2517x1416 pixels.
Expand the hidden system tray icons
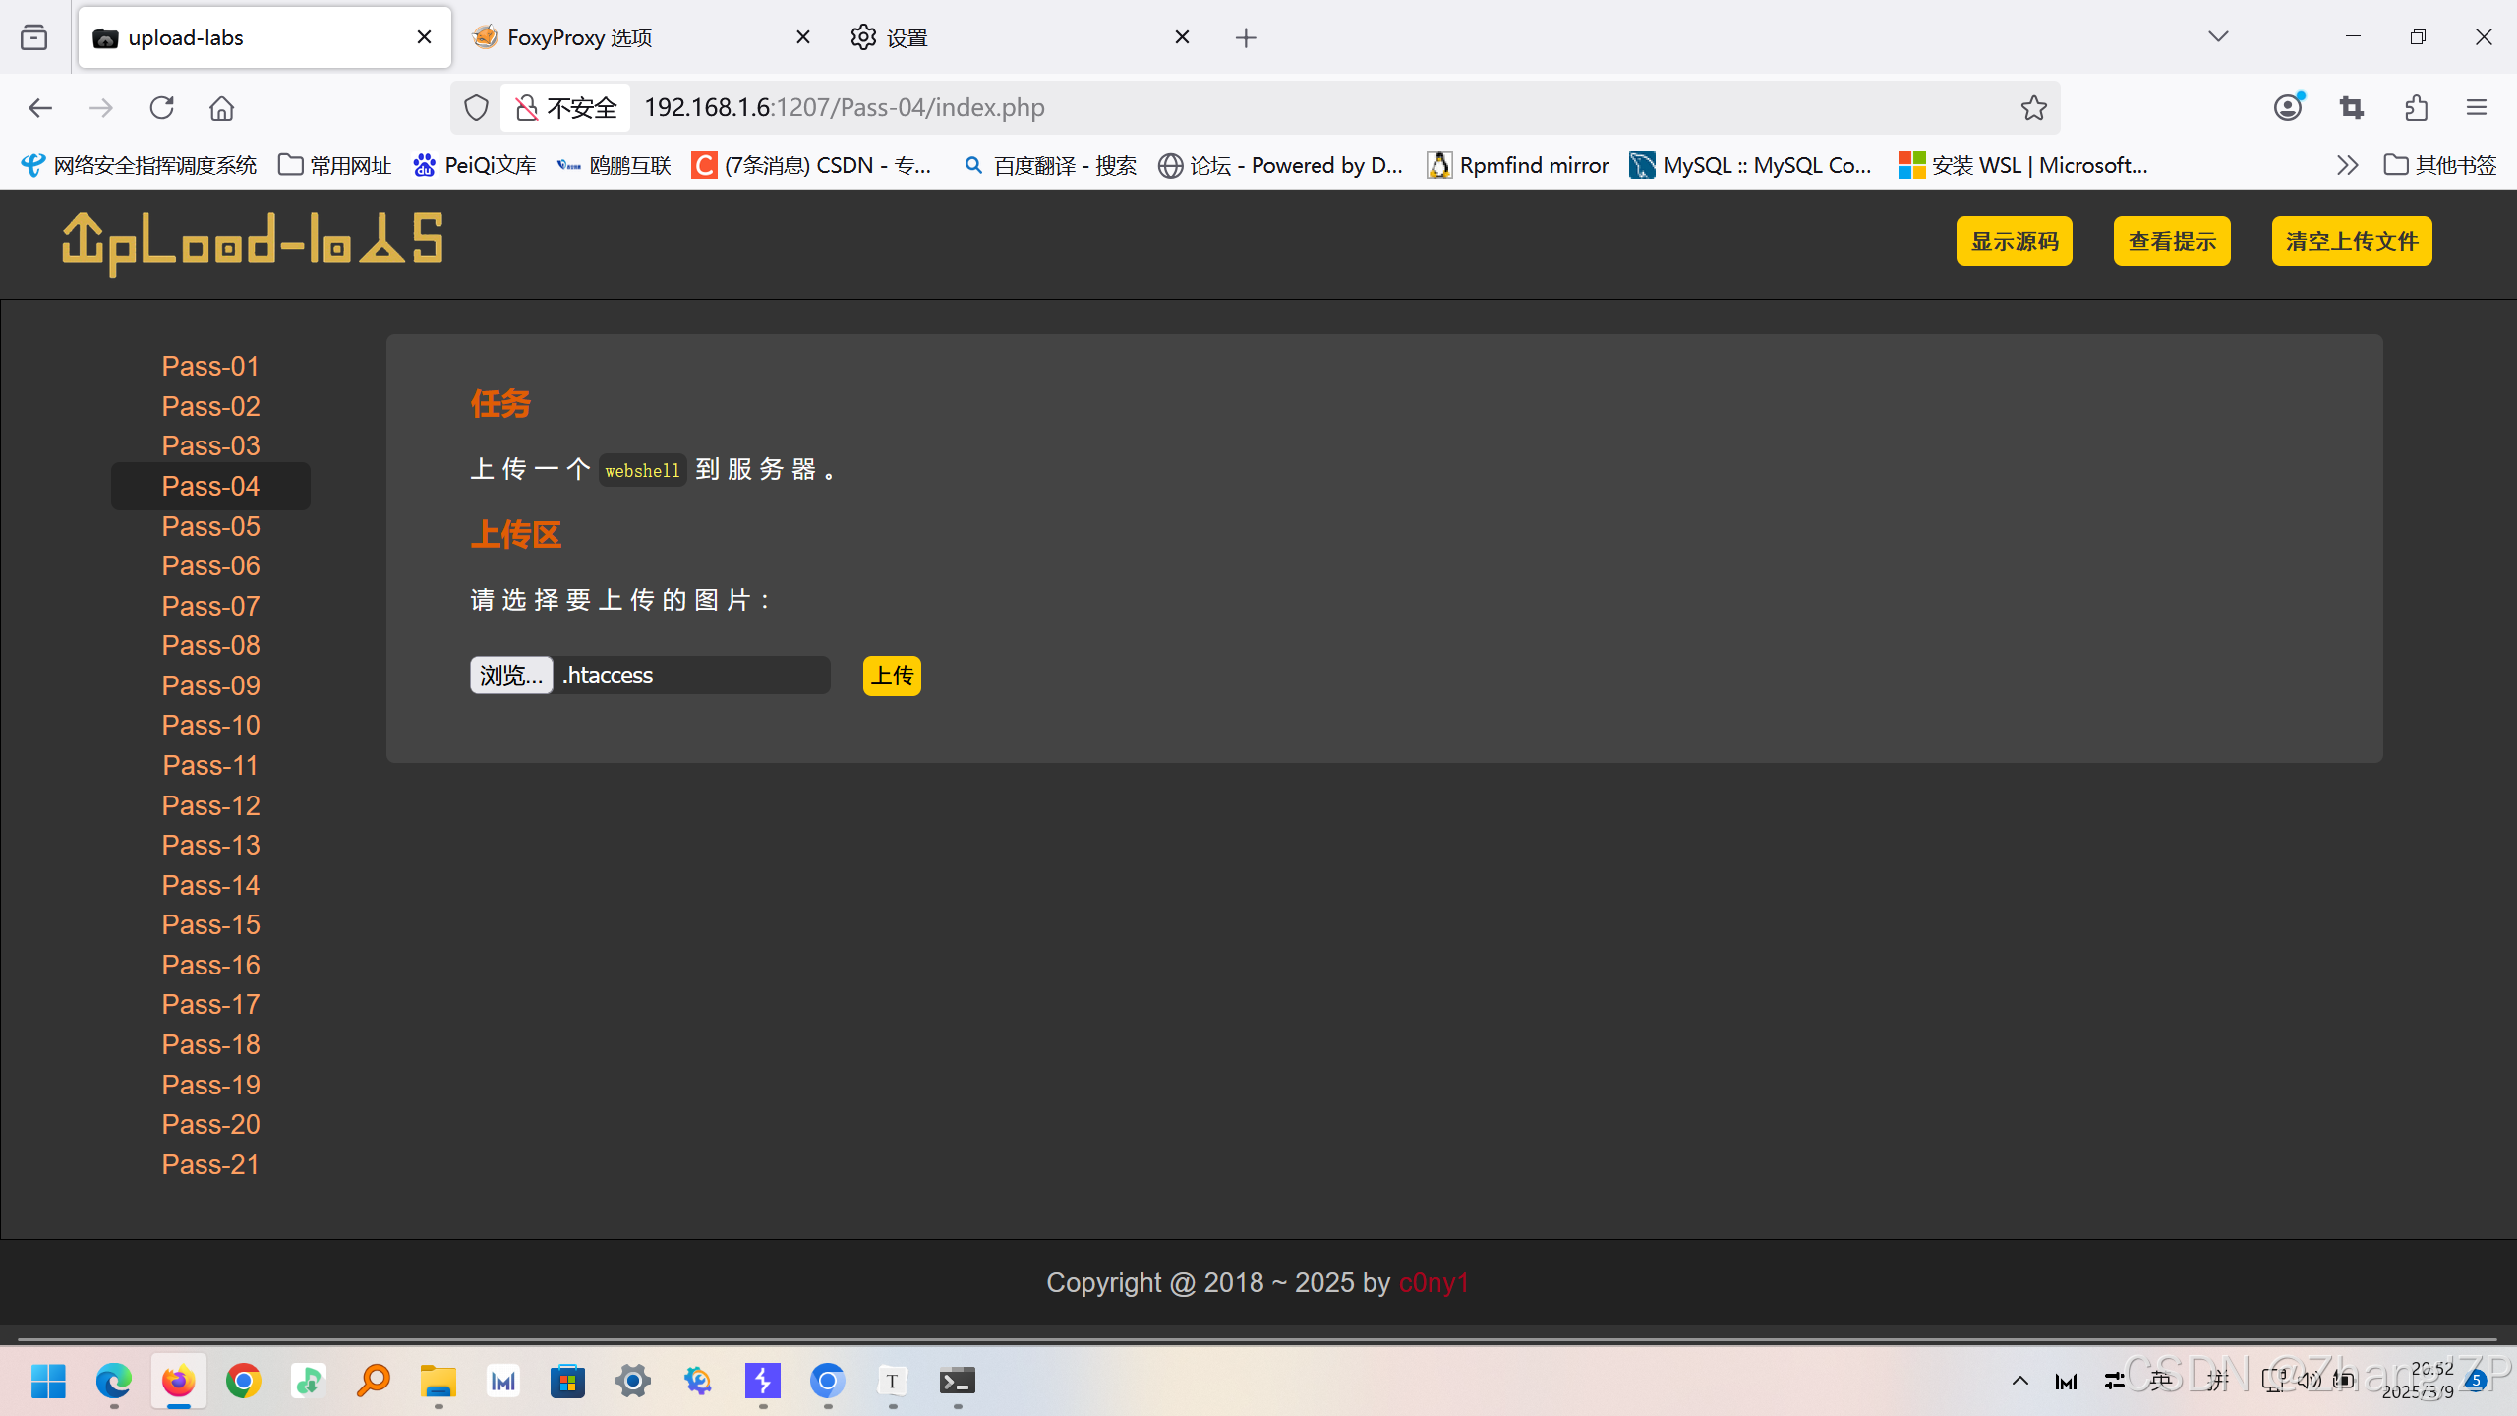tap(2019, 1381)
